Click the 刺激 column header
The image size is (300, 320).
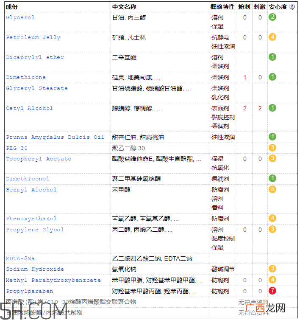pos(259,7)
